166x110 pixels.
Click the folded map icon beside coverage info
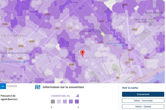(37, 87)
